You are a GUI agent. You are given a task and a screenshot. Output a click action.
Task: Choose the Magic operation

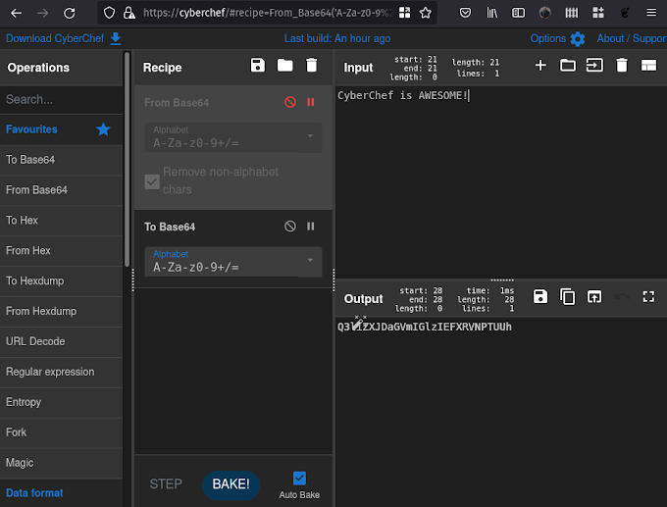(x=61, y=463)
